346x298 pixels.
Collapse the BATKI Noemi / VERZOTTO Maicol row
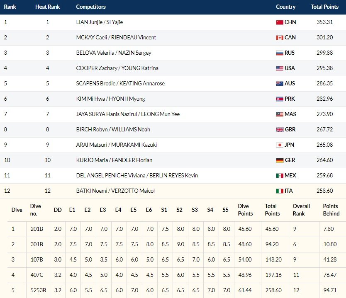(x=173, y=191)
